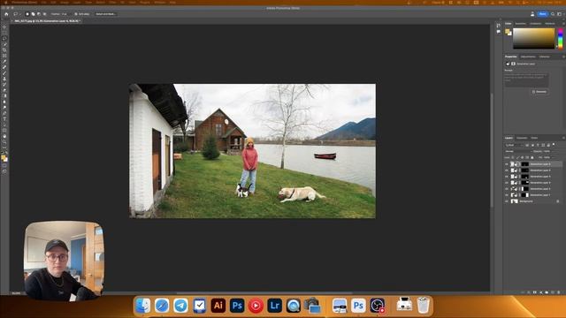
Task: Click the Select and Mask button
Action: (x=106, y=14)
